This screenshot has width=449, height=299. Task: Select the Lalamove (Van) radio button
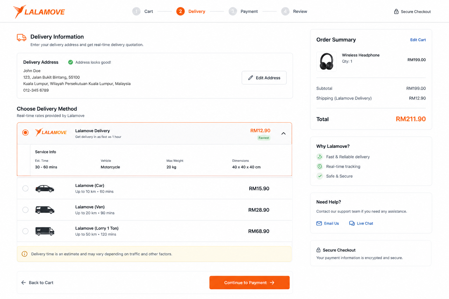tap(25, 210)
